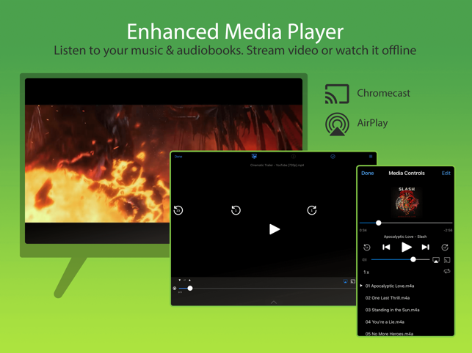472x353 pixels.
Task: Enable Chromecast from video player bottom bar
Action: (x=353, y=281)
